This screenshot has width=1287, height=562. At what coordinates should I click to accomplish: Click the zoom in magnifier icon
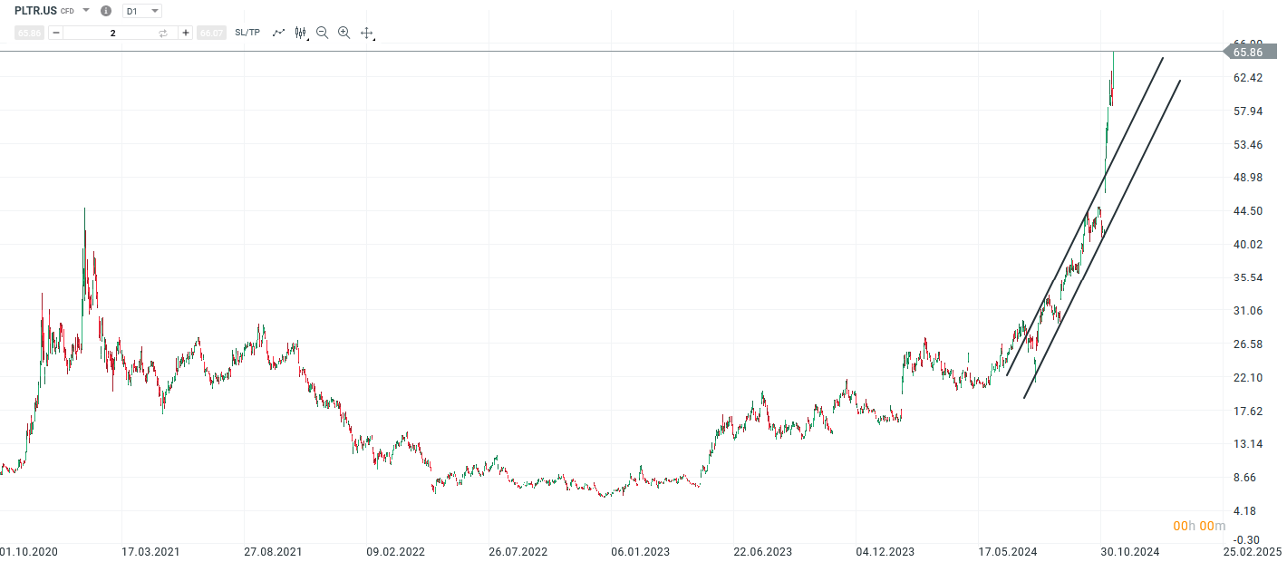click(x=344, y=32)
